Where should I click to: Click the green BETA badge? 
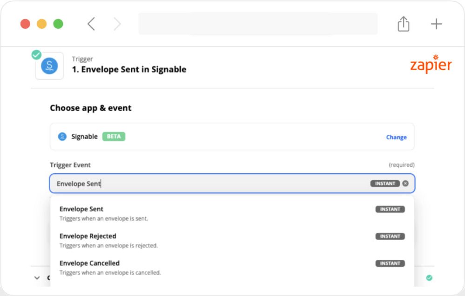click(114, 137)
